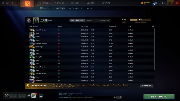Click the Loss result in the Kunkka row

(59, 37)
